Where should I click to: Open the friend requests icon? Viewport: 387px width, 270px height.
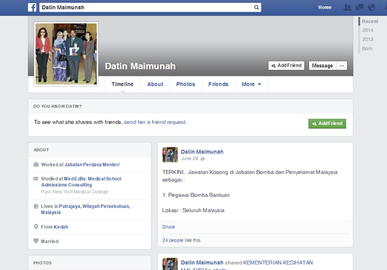(347, 7)
